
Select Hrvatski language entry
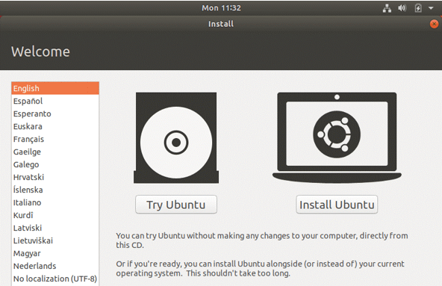55,177
